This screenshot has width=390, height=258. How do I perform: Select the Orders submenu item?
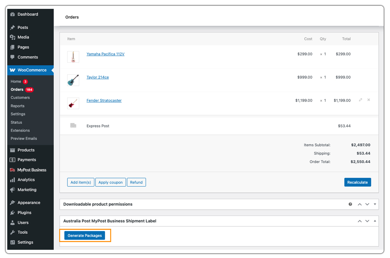(x=17, y=90)
